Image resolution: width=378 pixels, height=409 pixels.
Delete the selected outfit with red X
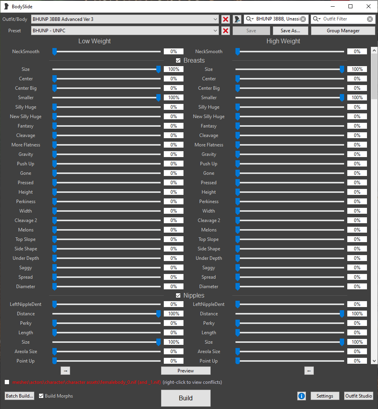(226, 19)
